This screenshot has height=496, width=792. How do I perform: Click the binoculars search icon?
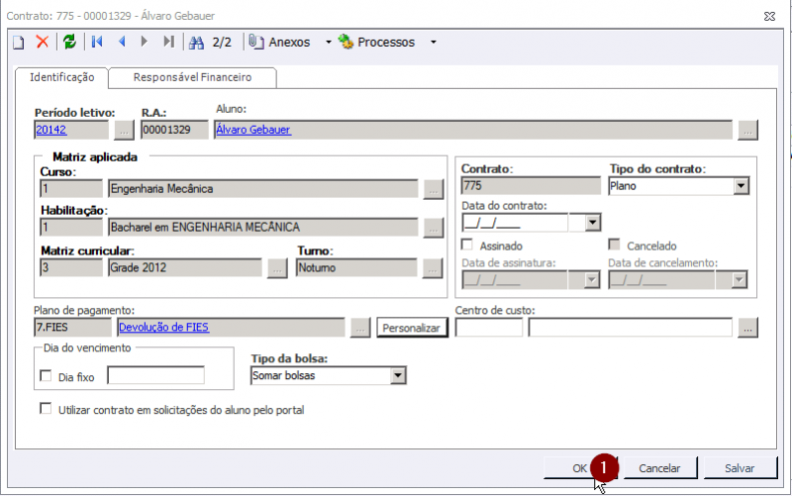(x=196, y=42)
